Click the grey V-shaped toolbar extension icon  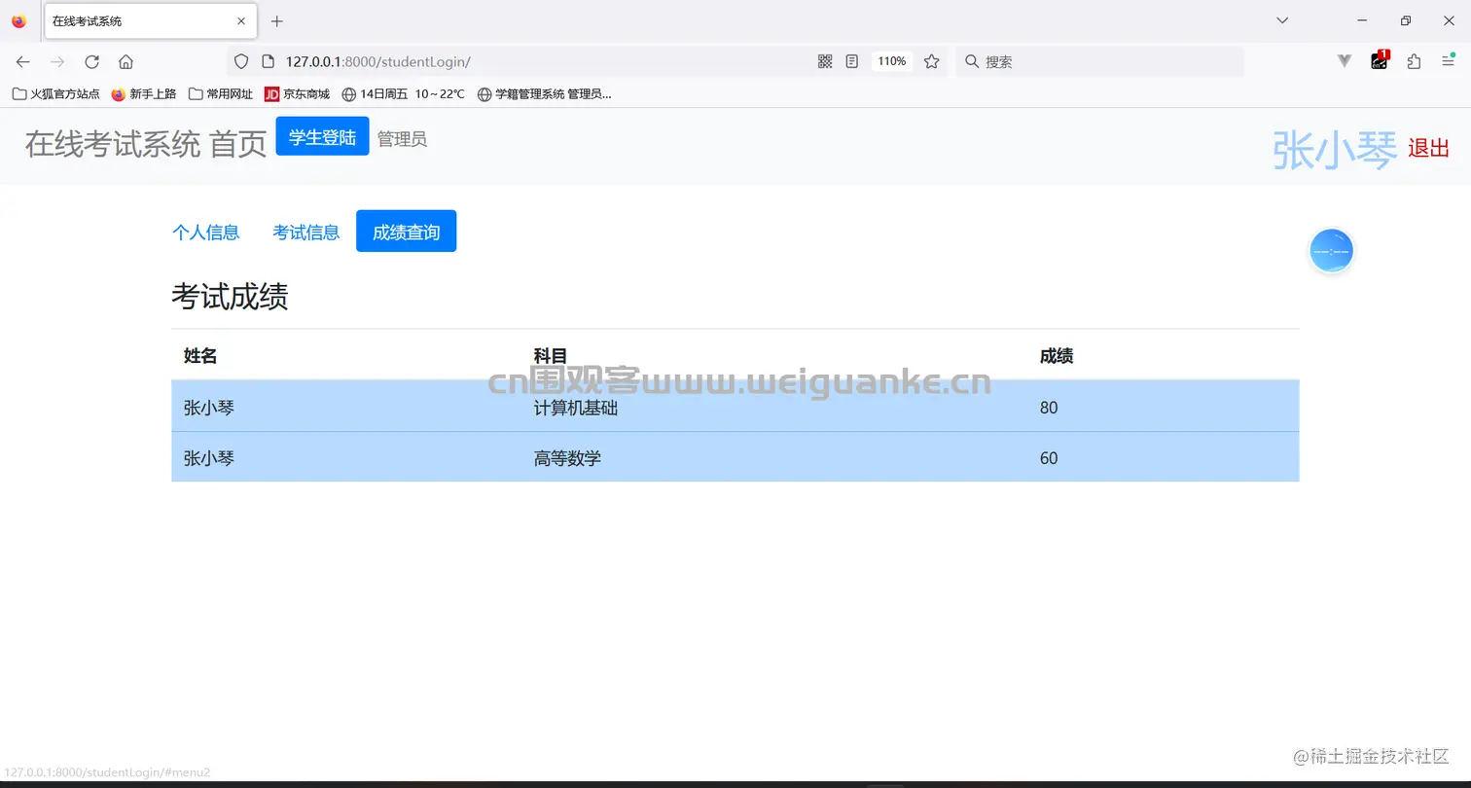(x=1345, y=61)
